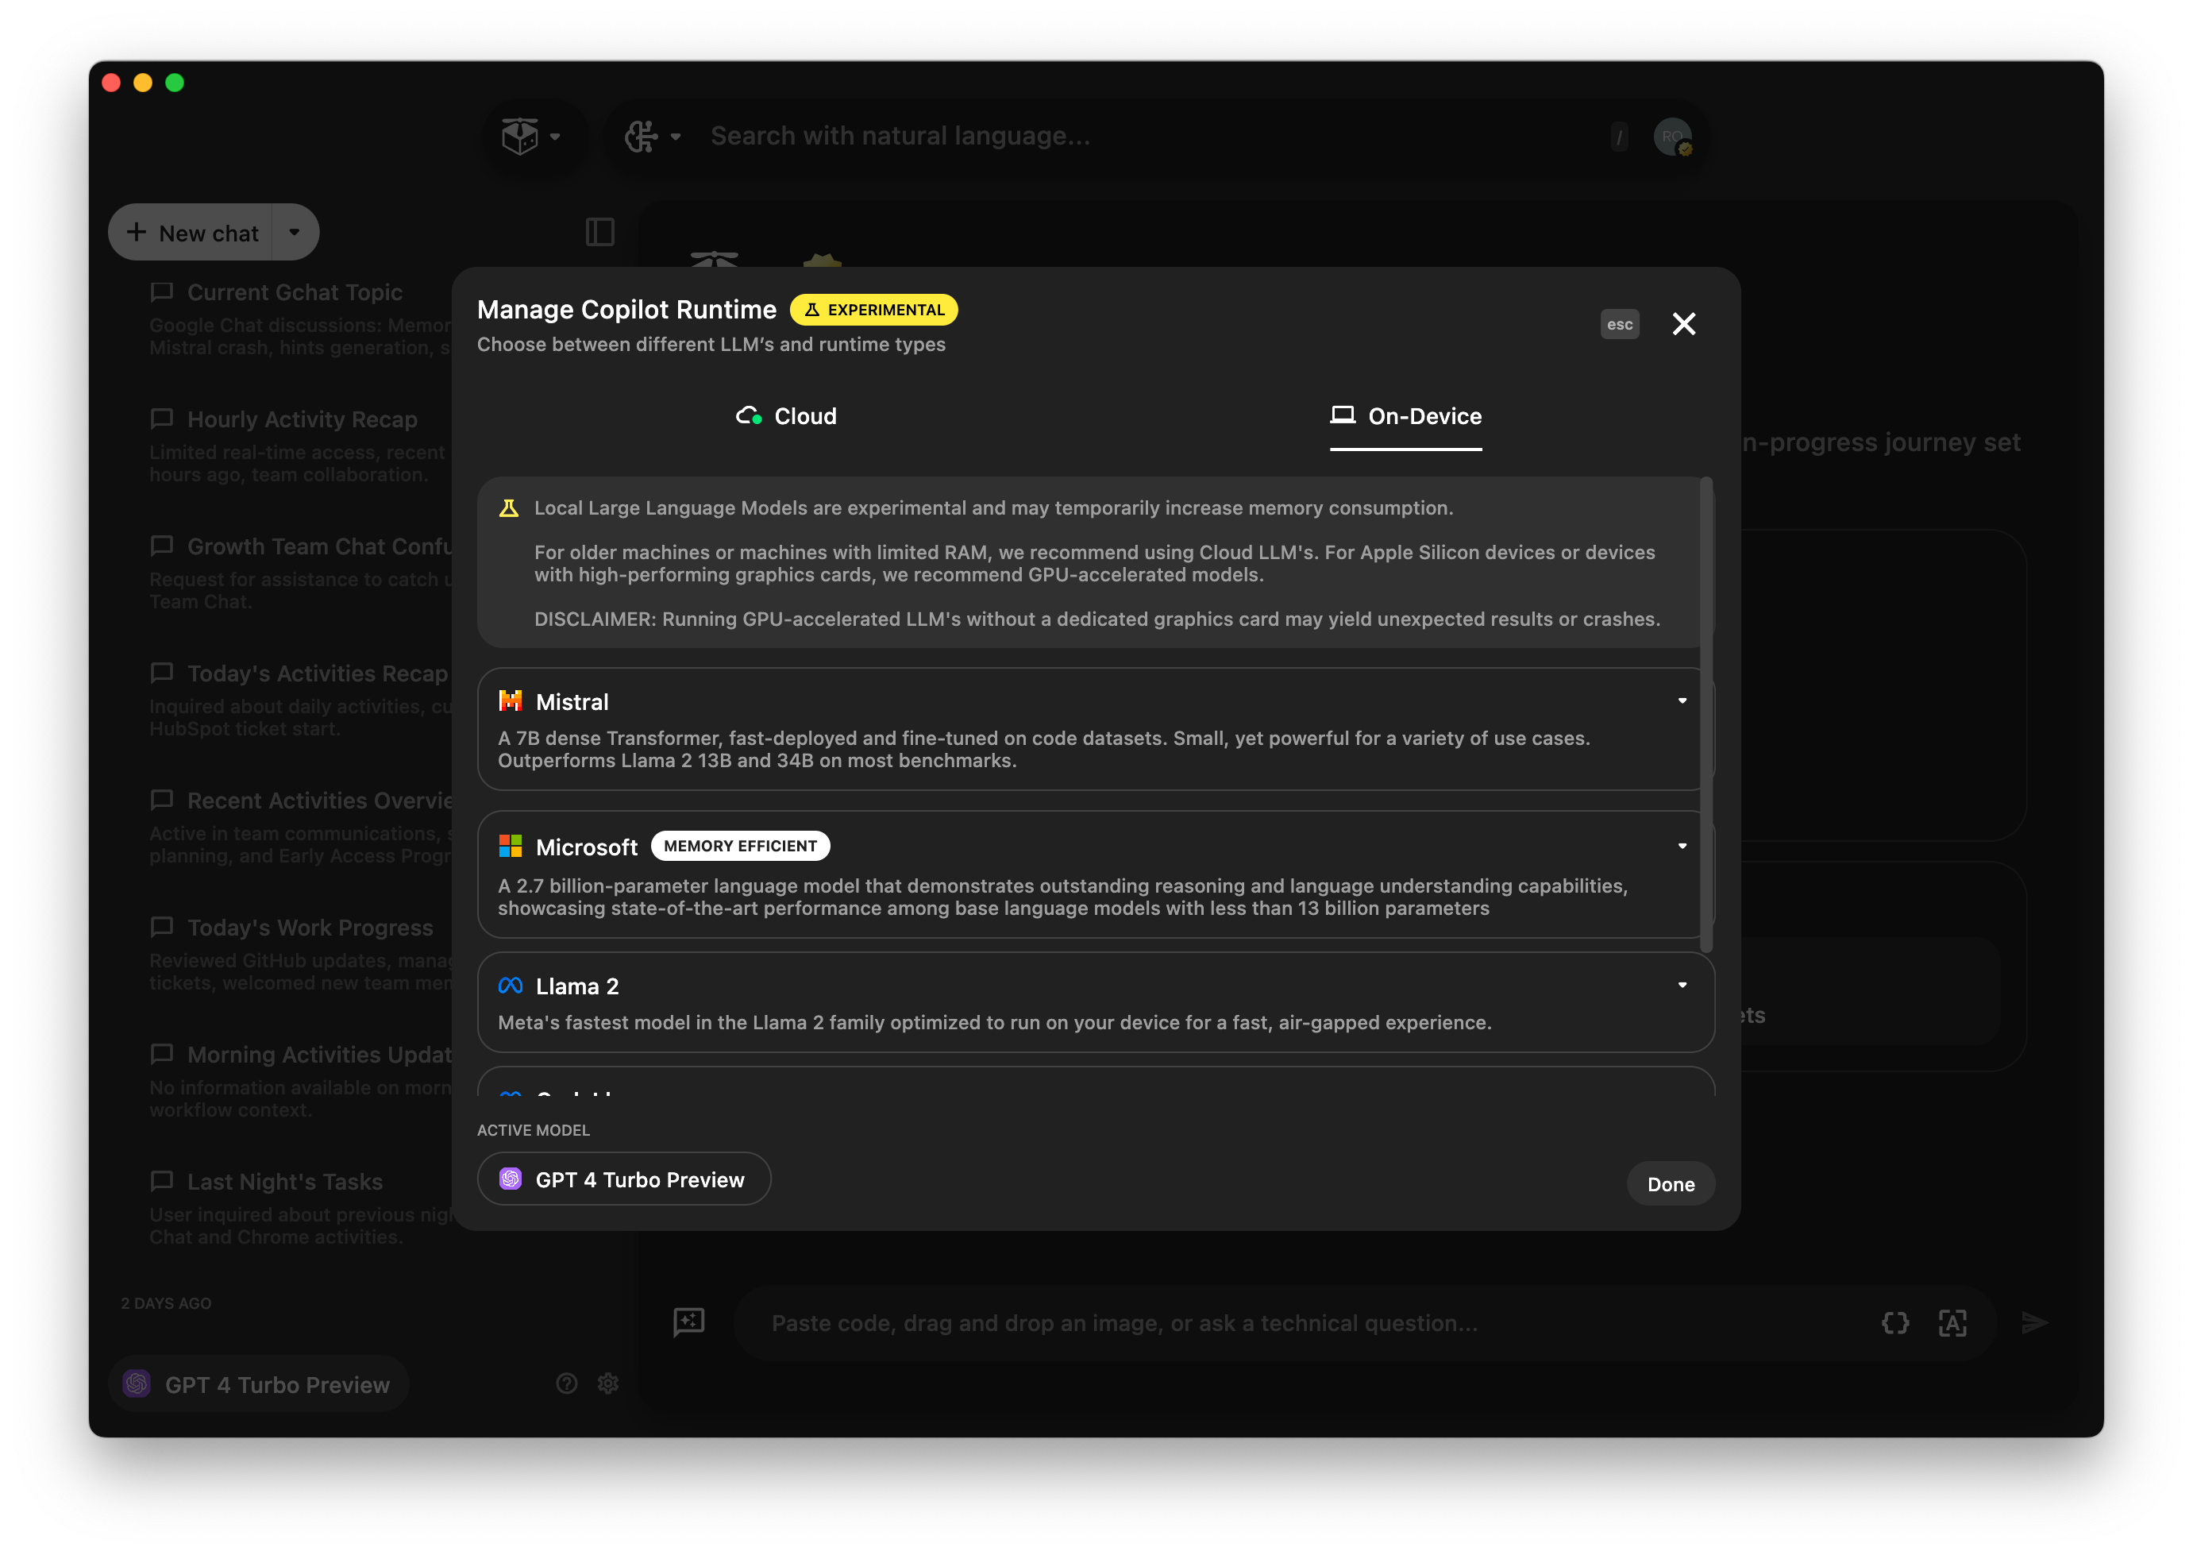Click the Microsoft logo icon
The image size is (2193, 1555).
point(510,845)
